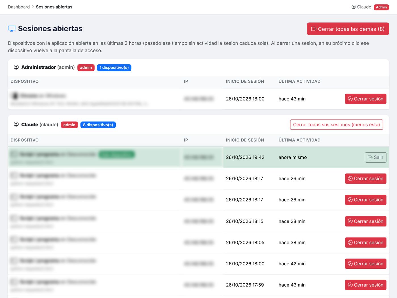397x298 pixels.
Task: Close the session started at 17:59
Action: [366, 285]
